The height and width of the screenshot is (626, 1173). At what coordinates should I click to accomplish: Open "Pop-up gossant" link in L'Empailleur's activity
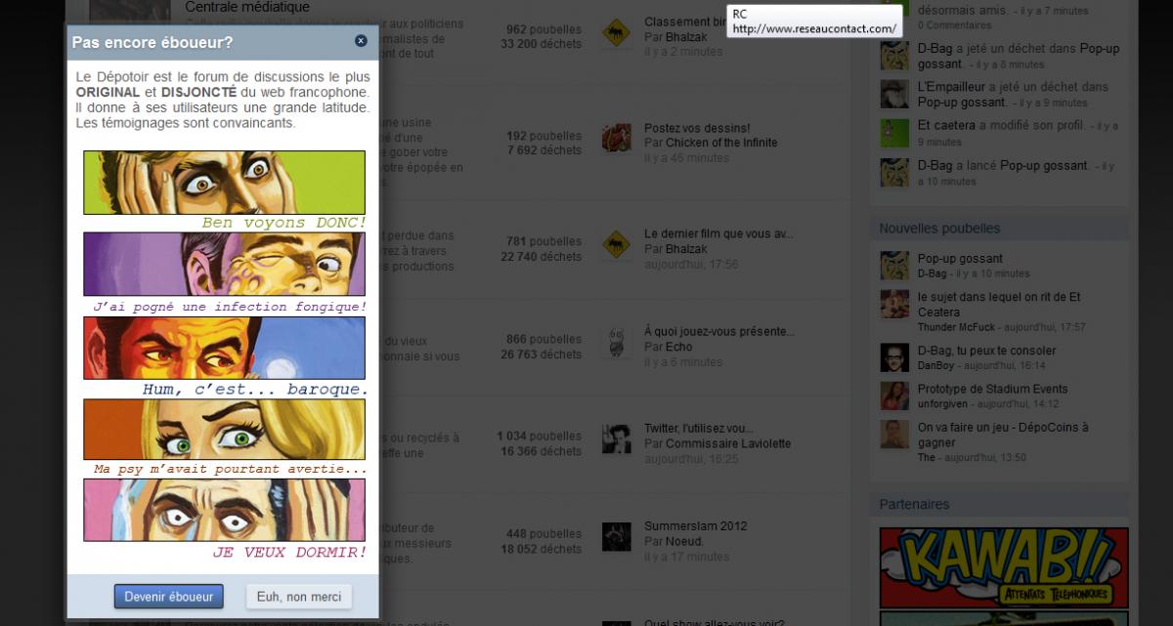(962, 103)
